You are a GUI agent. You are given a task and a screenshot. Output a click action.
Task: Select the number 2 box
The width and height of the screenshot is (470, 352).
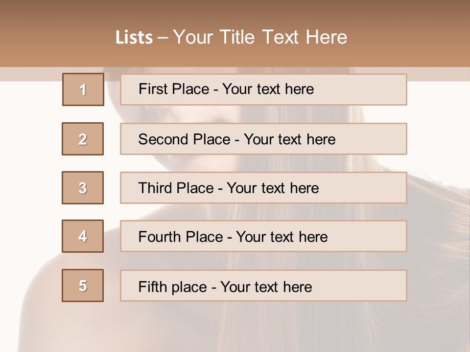click(x=83, y=139)
